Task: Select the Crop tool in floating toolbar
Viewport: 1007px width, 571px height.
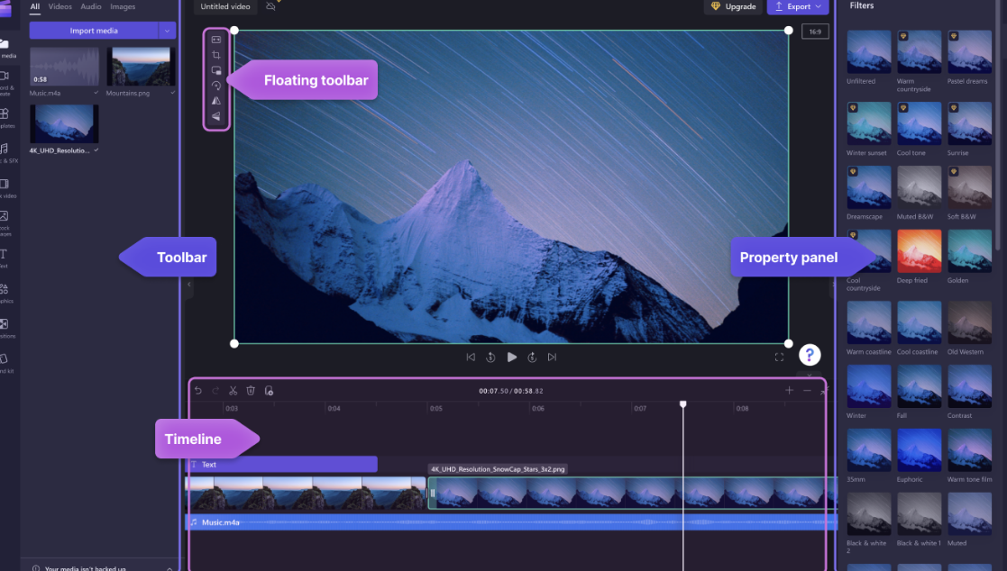Action: point(216,55)
